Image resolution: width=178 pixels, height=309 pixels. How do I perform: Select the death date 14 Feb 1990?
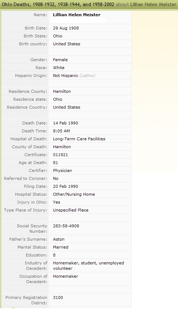coord(65,123)
